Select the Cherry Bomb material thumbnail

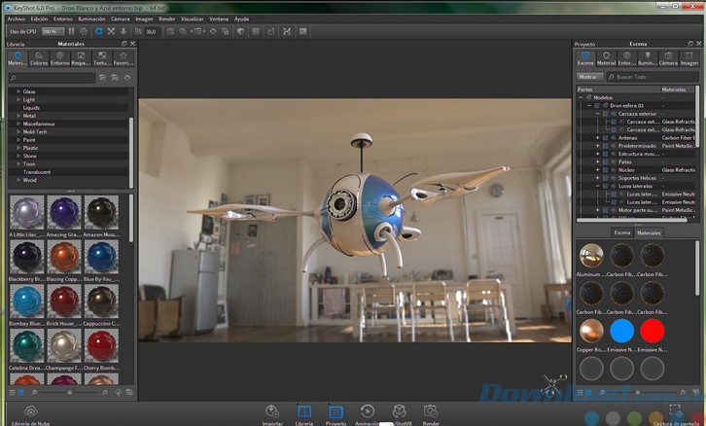[101, 346]
